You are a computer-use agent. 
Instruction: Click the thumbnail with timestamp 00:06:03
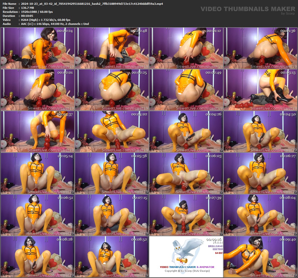186,173
